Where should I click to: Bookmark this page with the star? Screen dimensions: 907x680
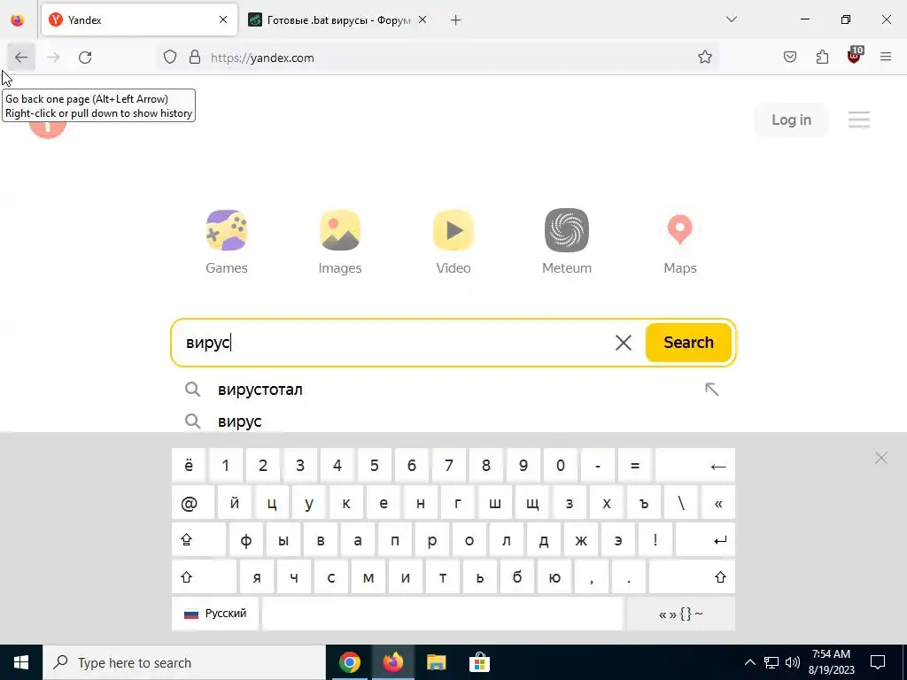(x=704, y=58)
